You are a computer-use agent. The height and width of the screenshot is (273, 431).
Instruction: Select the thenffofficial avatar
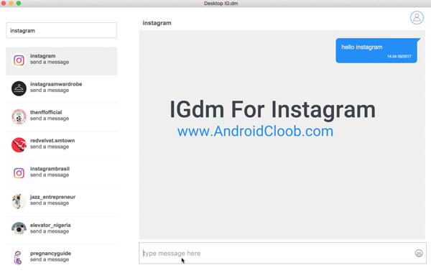pos(19,116)
